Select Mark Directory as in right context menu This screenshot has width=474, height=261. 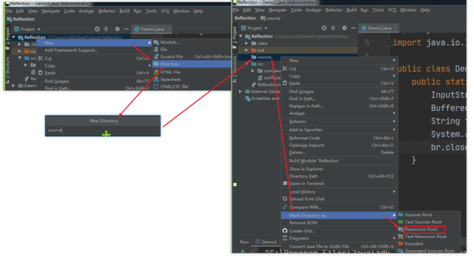click(339, 215)
